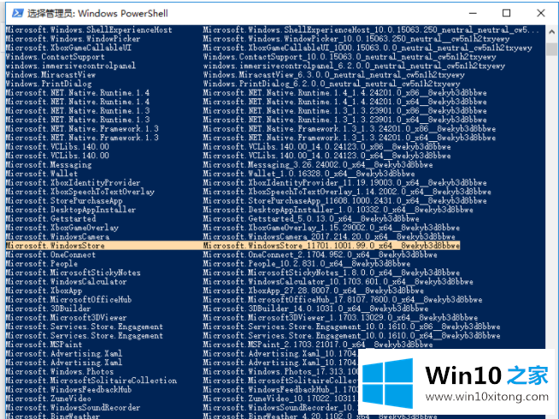Click full name Microsoft.WindowsCalculator_10.1703.601.0_x64
The image size is (559, 419).
(338, 281)
